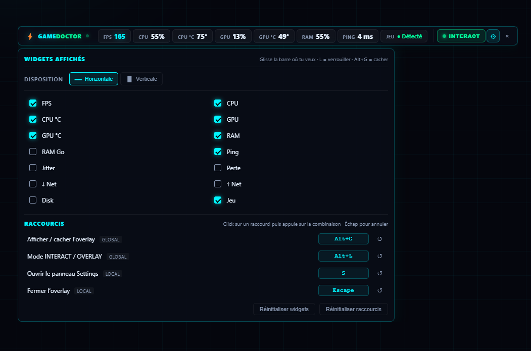Click the 'Ouvrir le panneau Settings' label
The image size is (531, 351).
pos(63,274)
